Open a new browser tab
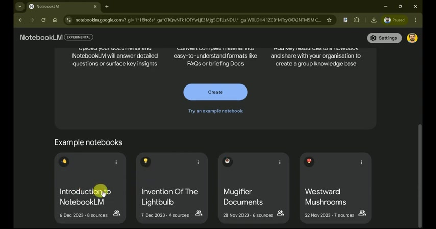 (107, 6)
